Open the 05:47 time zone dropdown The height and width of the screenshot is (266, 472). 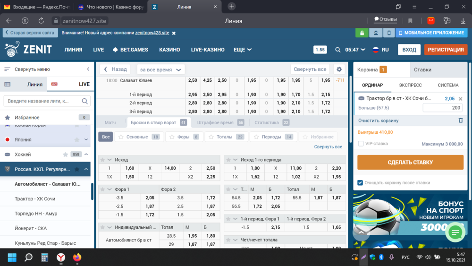click(x=355, y=50)
